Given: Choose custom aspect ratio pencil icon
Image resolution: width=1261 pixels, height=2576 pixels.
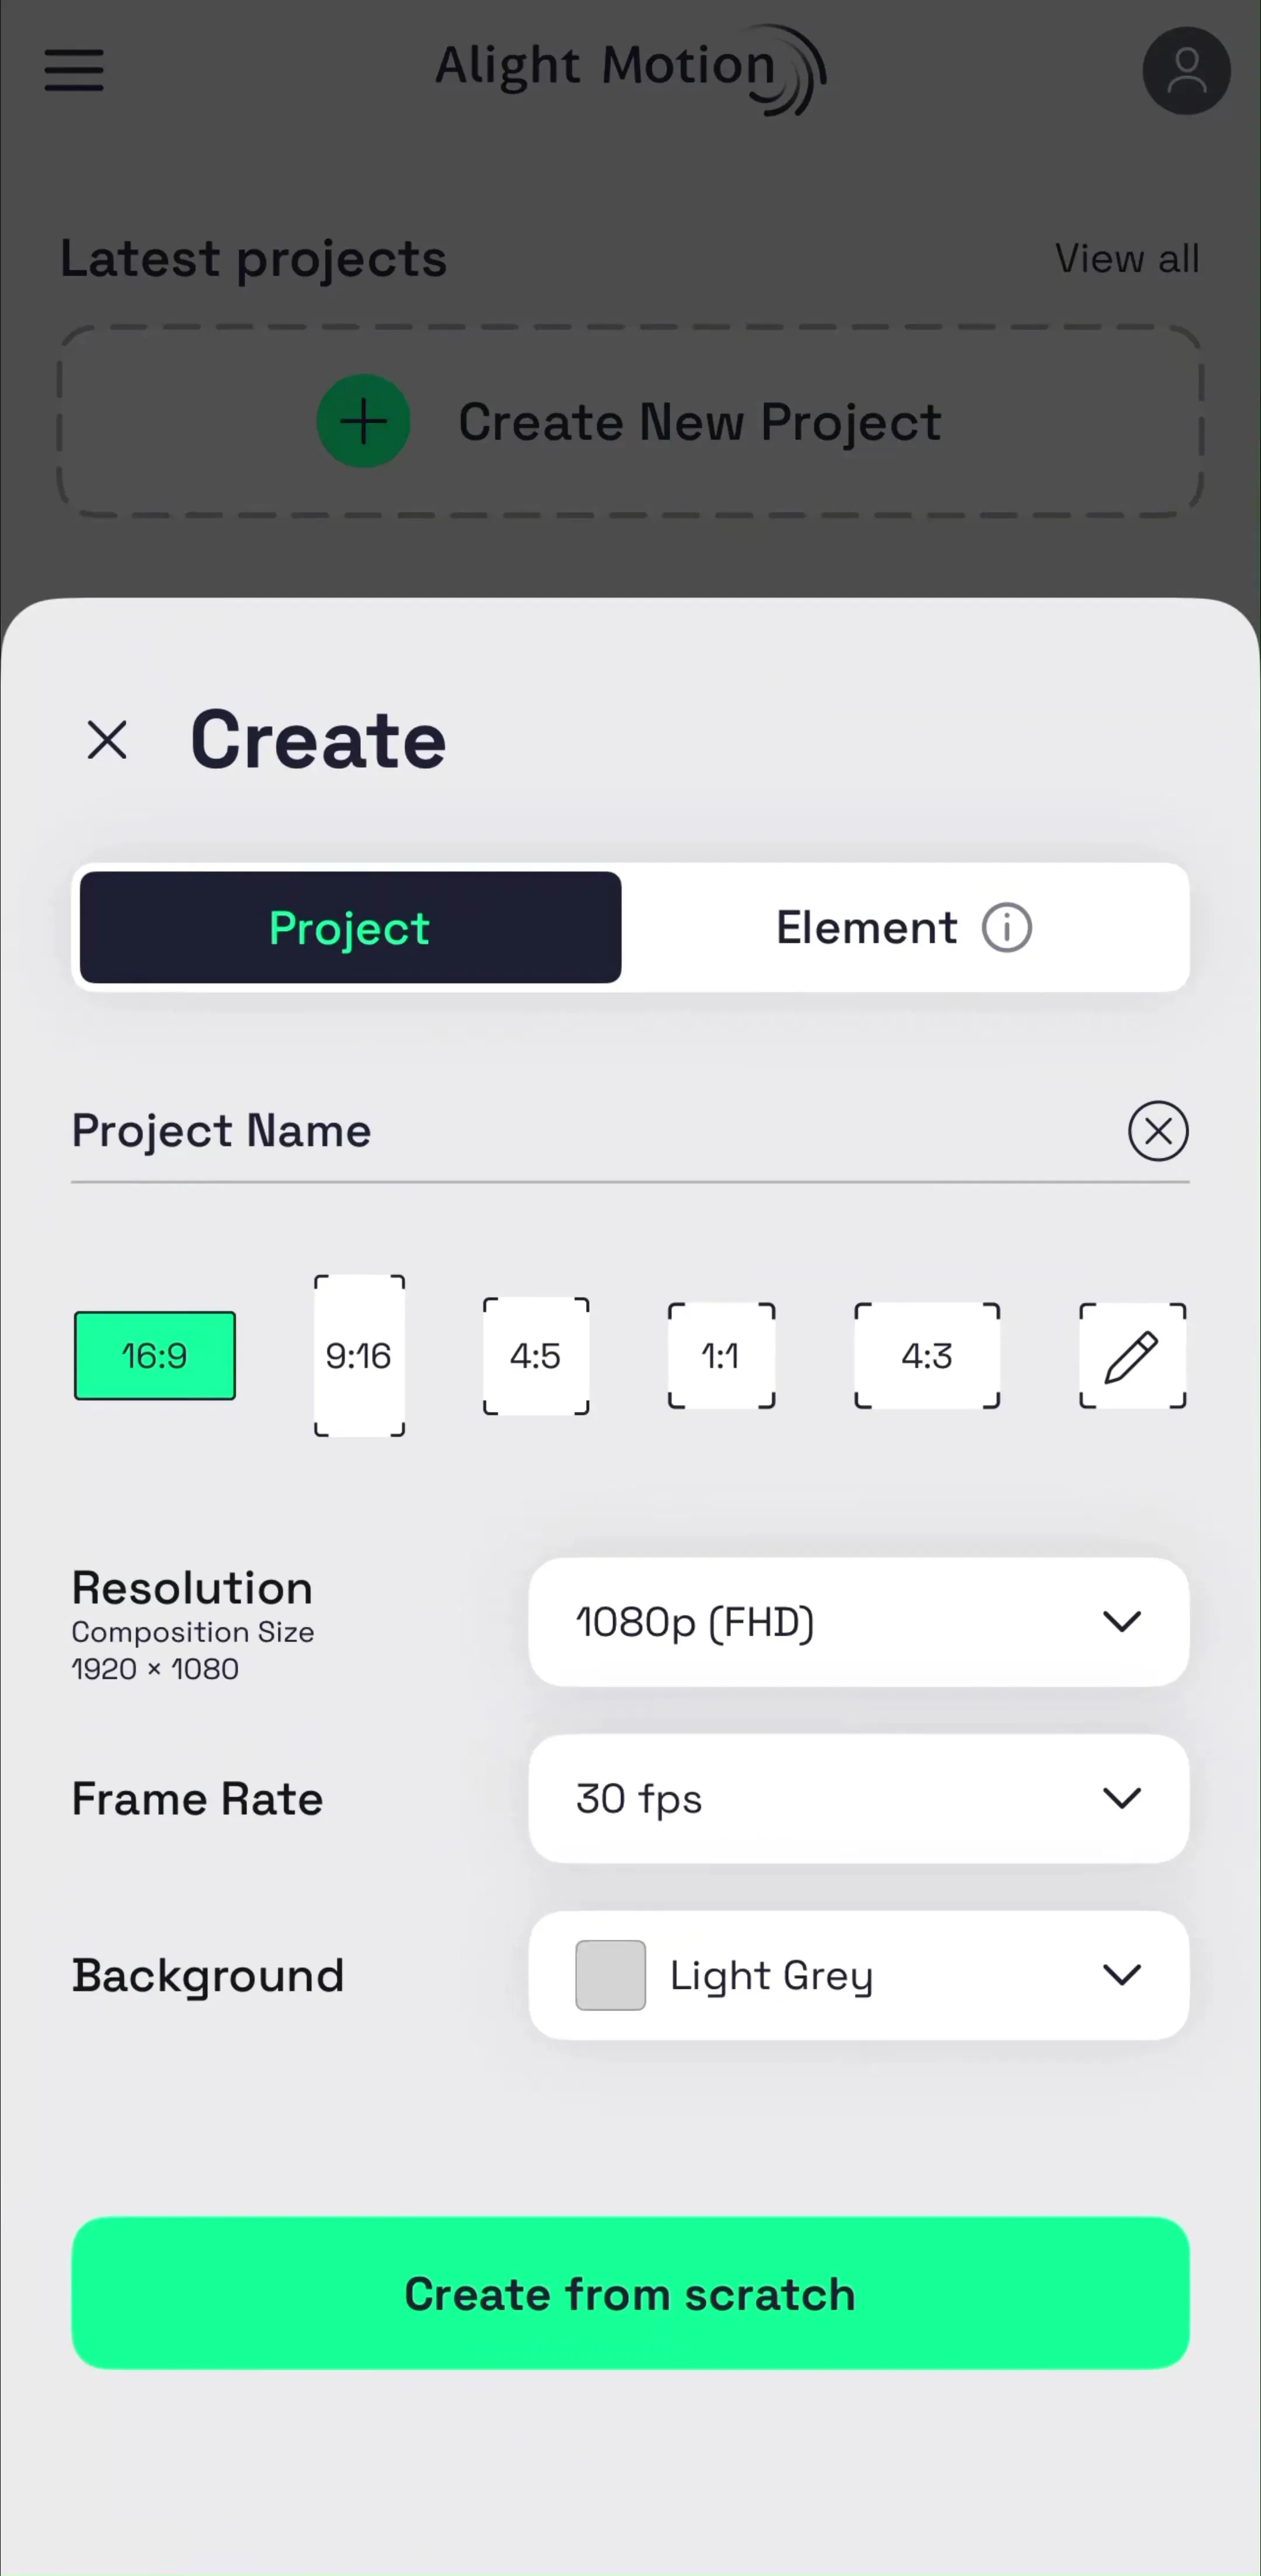Looking at the screenshot, I should click(x=1132, y=1356).
